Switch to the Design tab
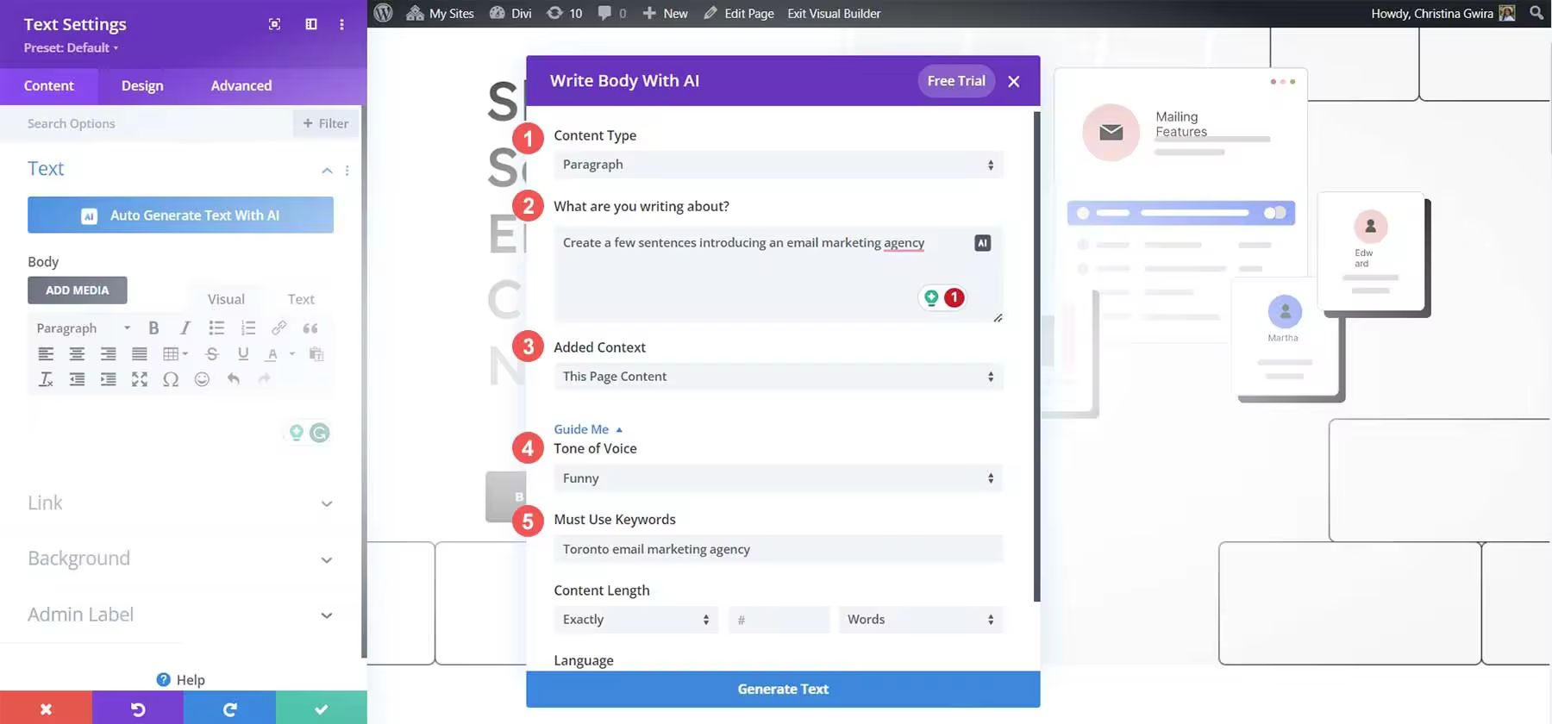 [x=142, y=85]
